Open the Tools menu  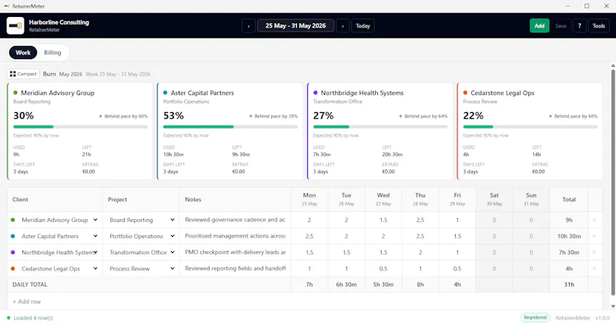click(599, 26)
